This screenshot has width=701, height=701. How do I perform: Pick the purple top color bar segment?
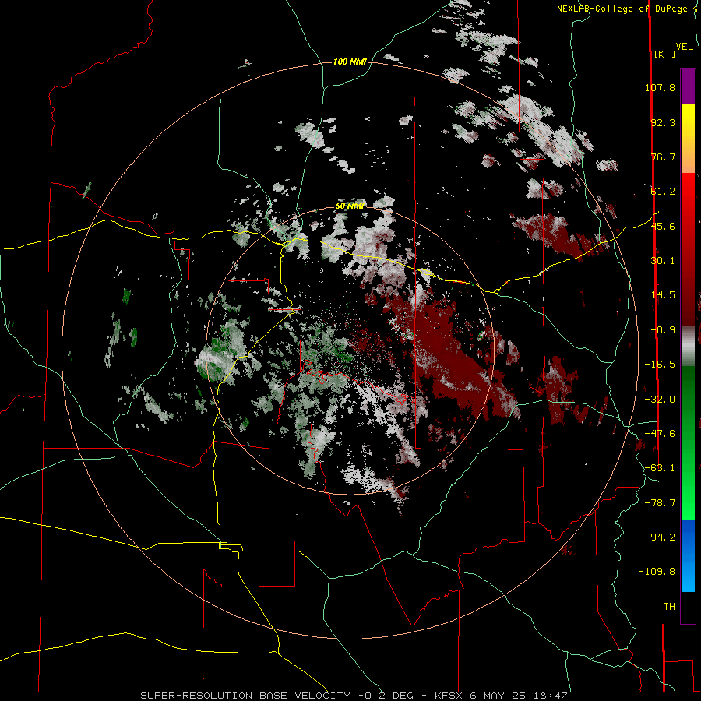688,86
